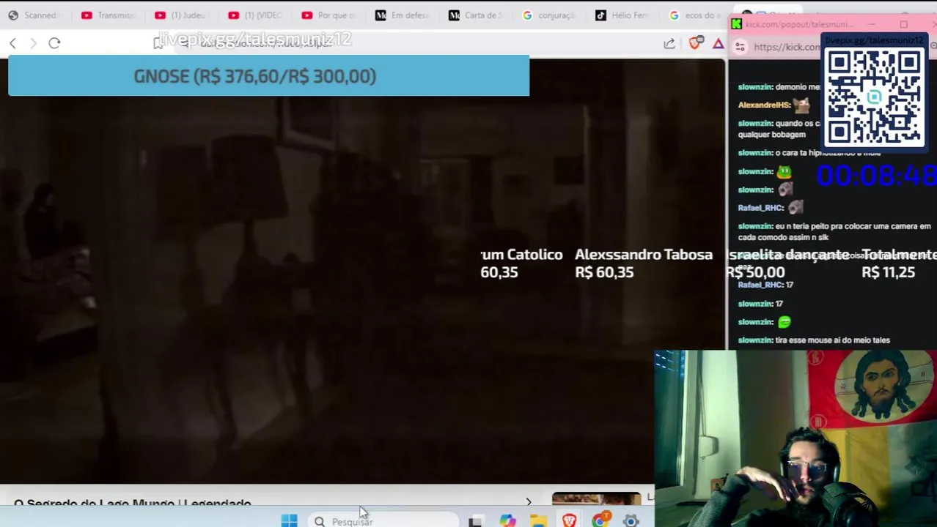Open Settings gear on the taskbar
Screen dimensions: 937x527
(x=631, y=520)
